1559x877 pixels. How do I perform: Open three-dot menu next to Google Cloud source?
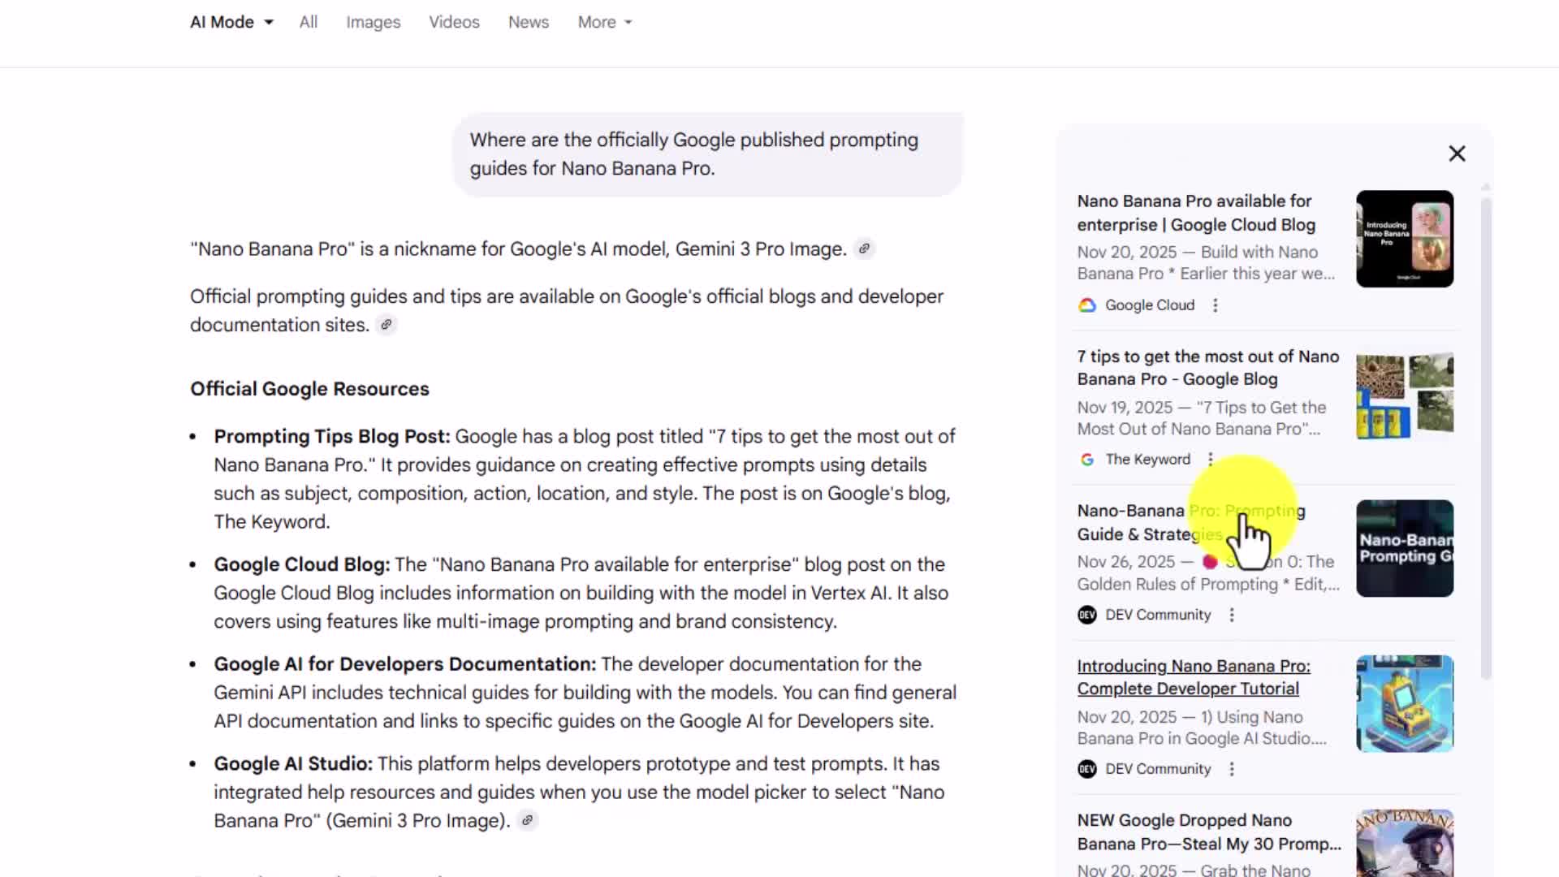click(x=1216, y=305)
